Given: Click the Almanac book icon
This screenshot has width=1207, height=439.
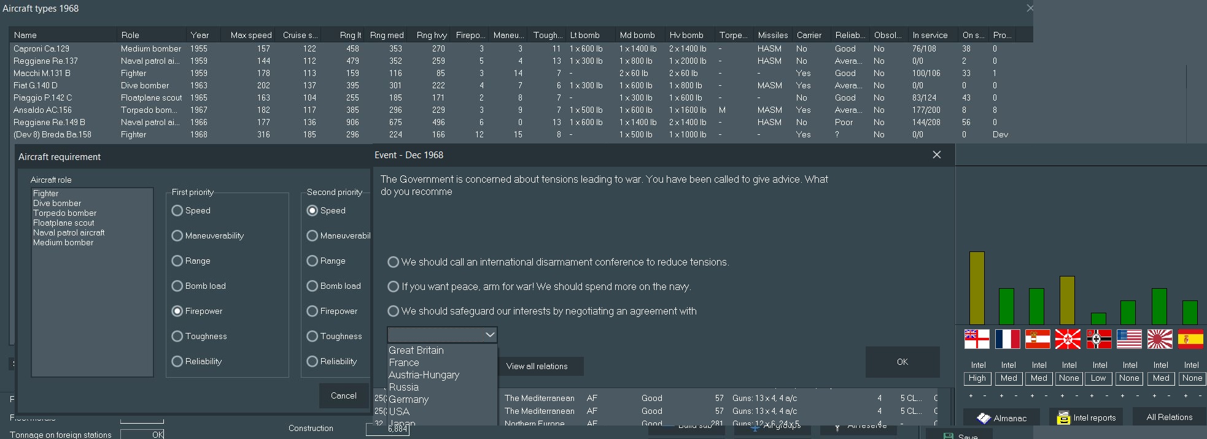Looking at the screenshot, I should pos(984,418).
